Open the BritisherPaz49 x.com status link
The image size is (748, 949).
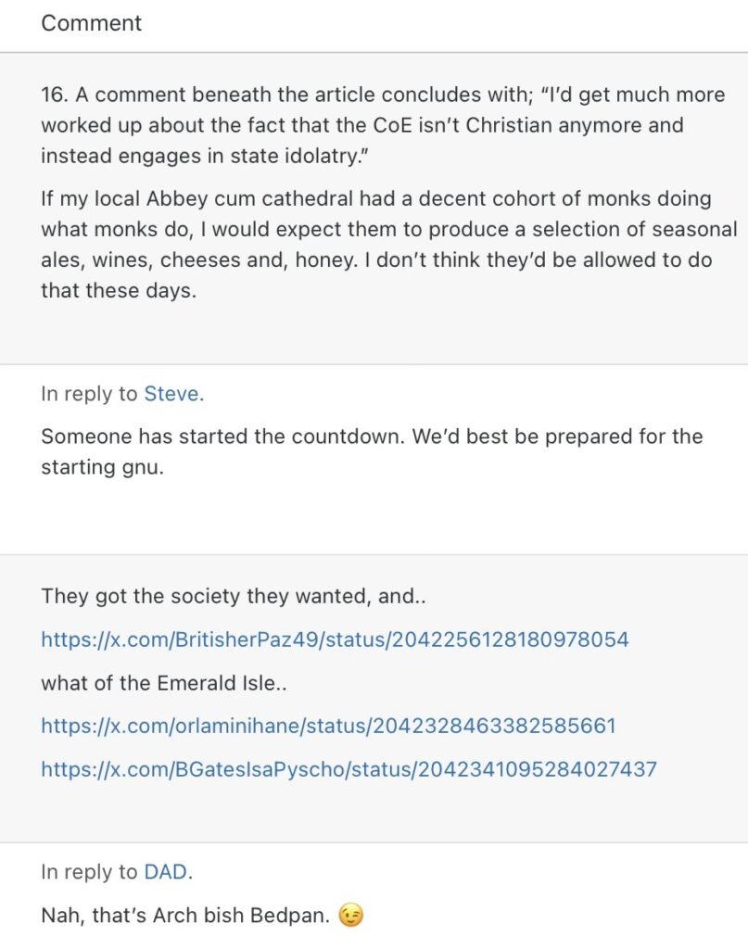pos(335,639)
